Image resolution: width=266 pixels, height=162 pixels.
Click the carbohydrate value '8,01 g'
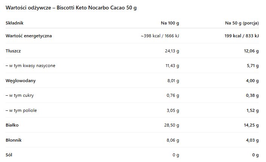[x=172, y=81]
